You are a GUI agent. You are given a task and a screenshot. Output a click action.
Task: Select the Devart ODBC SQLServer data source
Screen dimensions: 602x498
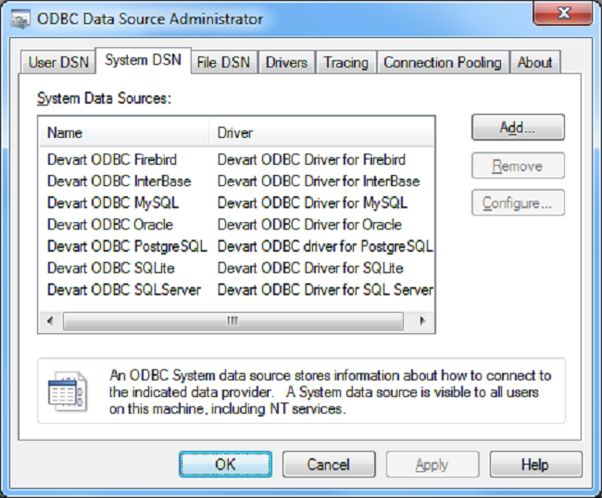click(x=124, y=290)
